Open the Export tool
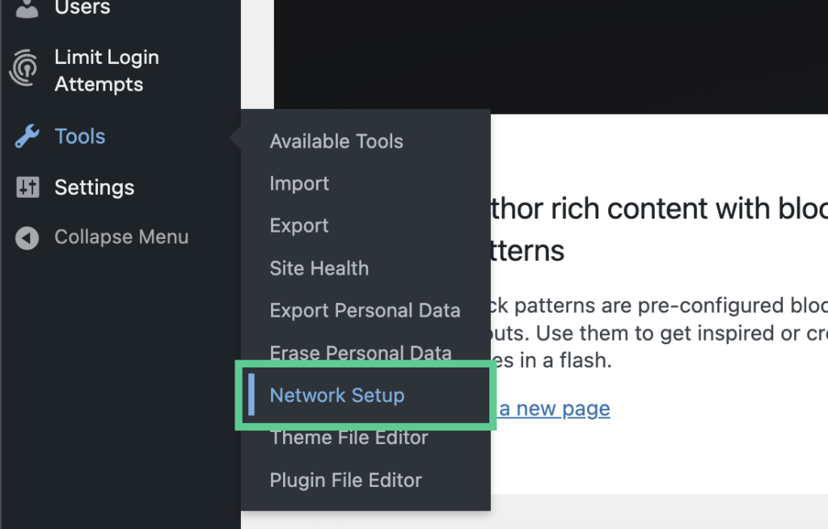 pyautogui.click(x=298, y=225)
